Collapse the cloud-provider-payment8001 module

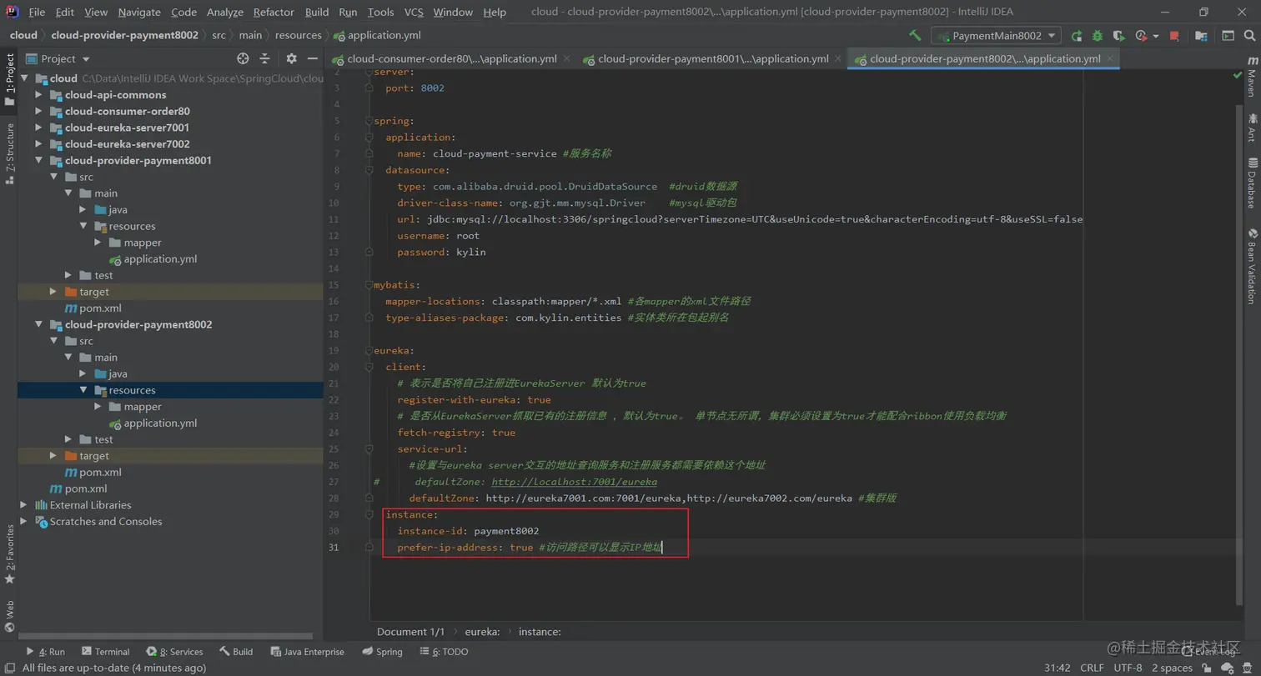point(38,161)
